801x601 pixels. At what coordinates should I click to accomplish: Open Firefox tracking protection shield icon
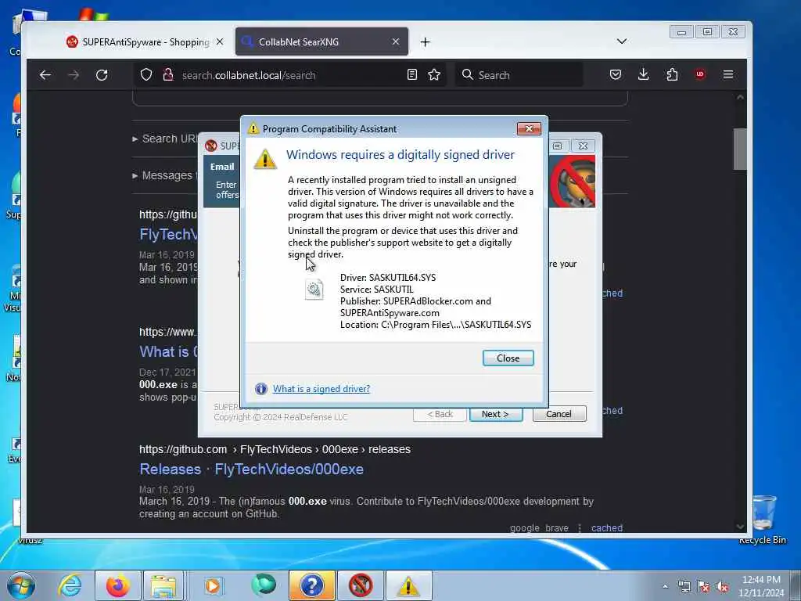tap(146, 75)
